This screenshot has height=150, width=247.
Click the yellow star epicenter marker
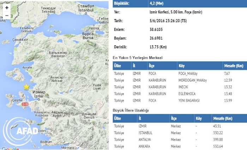coord(26,86)
